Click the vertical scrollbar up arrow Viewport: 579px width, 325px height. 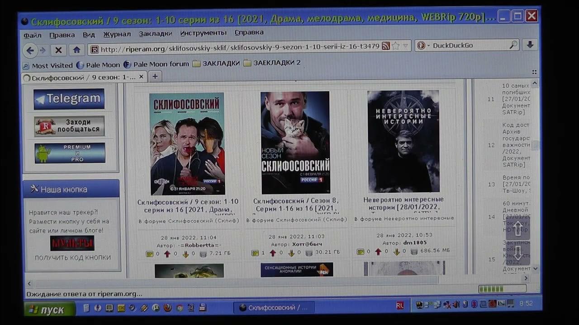535,84
